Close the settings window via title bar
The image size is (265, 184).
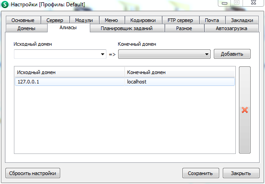253,3
